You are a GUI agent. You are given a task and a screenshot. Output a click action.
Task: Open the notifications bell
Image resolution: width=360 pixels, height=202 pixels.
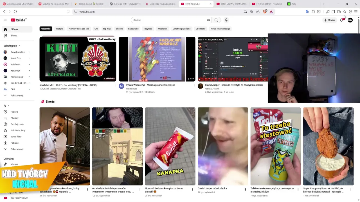tap(342, 20)
